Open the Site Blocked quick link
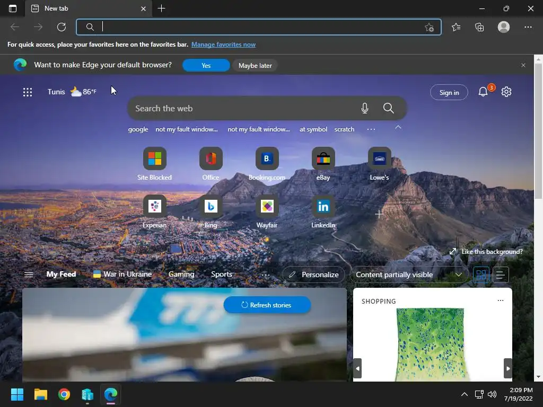The width and height of the screenshot is (543, 407). 154,164
